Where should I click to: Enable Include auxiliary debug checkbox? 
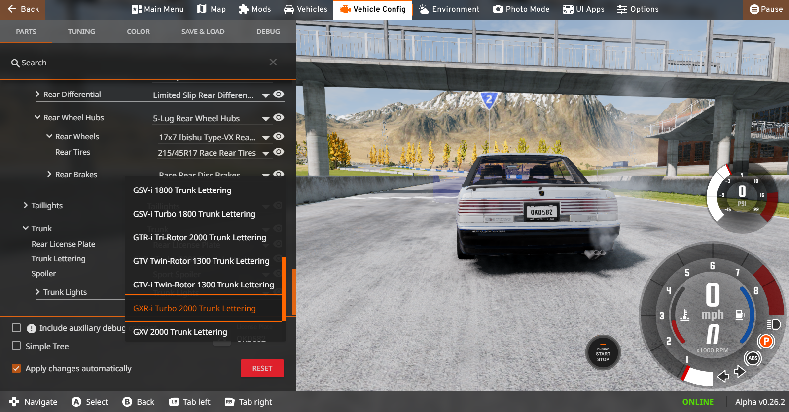coord(16,328)
